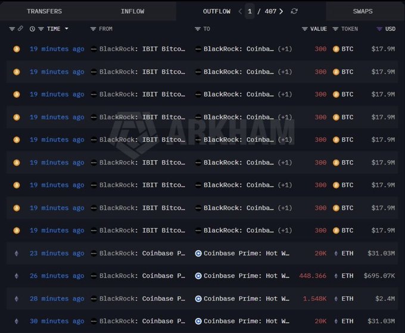Click ETH token icon in 26 minutes row
Image resolution: width=405 pixels, height=333 pixels.
(336, 276)
